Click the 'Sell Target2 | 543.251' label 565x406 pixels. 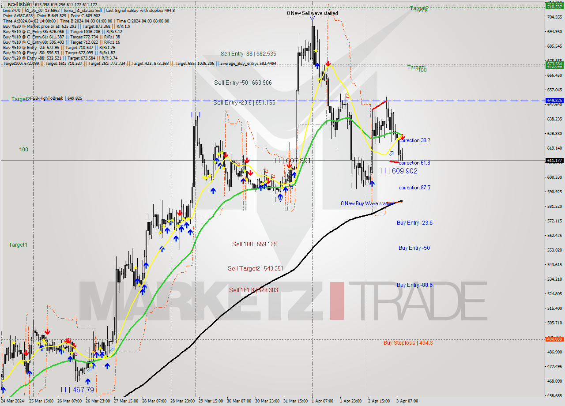point(256,268)
